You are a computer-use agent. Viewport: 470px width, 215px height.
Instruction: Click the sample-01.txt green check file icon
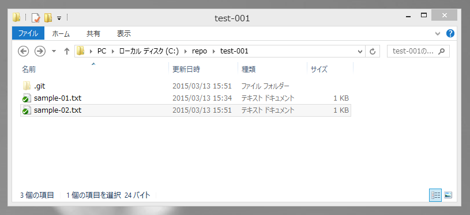(27, 98)
